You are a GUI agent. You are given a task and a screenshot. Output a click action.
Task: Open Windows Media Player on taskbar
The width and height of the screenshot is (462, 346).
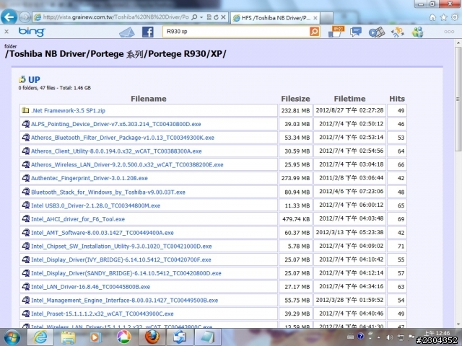point(95,337)
